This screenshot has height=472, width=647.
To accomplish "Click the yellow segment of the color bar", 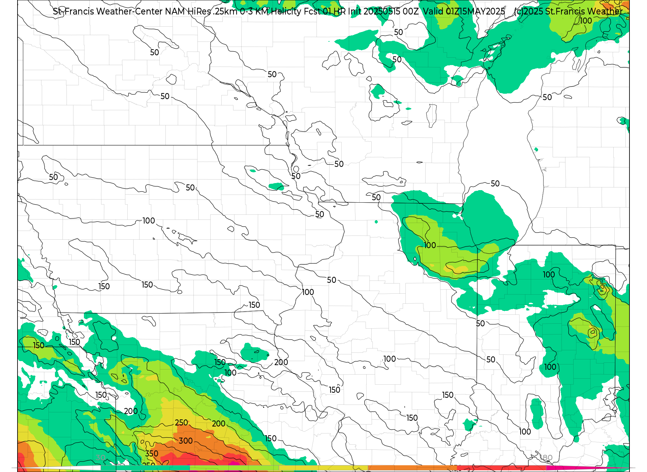I will coord(323,468).
